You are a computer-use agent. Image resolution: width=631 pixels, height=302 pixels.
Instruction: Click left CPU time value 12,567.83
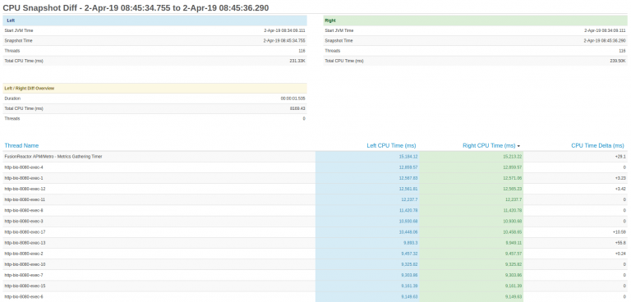408,178
